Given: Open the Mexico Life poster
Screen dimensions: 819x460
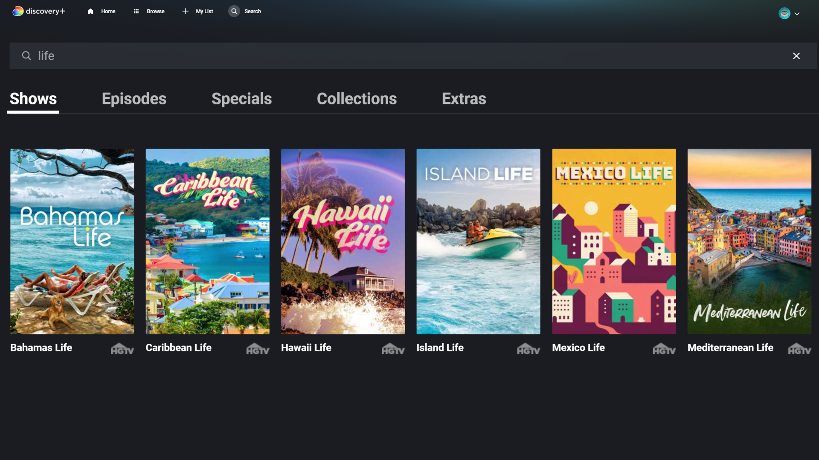Looking at the screenshot, I should click(613, 241).
